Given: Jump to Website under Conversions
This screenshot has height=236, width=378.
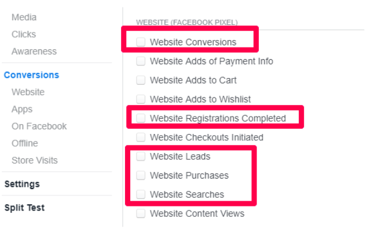Looking at the screenshot, I should pos(28,92).
